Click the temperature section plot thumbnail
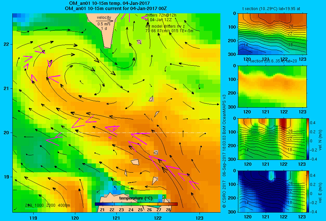Image resolution: width=326 pixels, height=221 pixels. pos(272,34)
